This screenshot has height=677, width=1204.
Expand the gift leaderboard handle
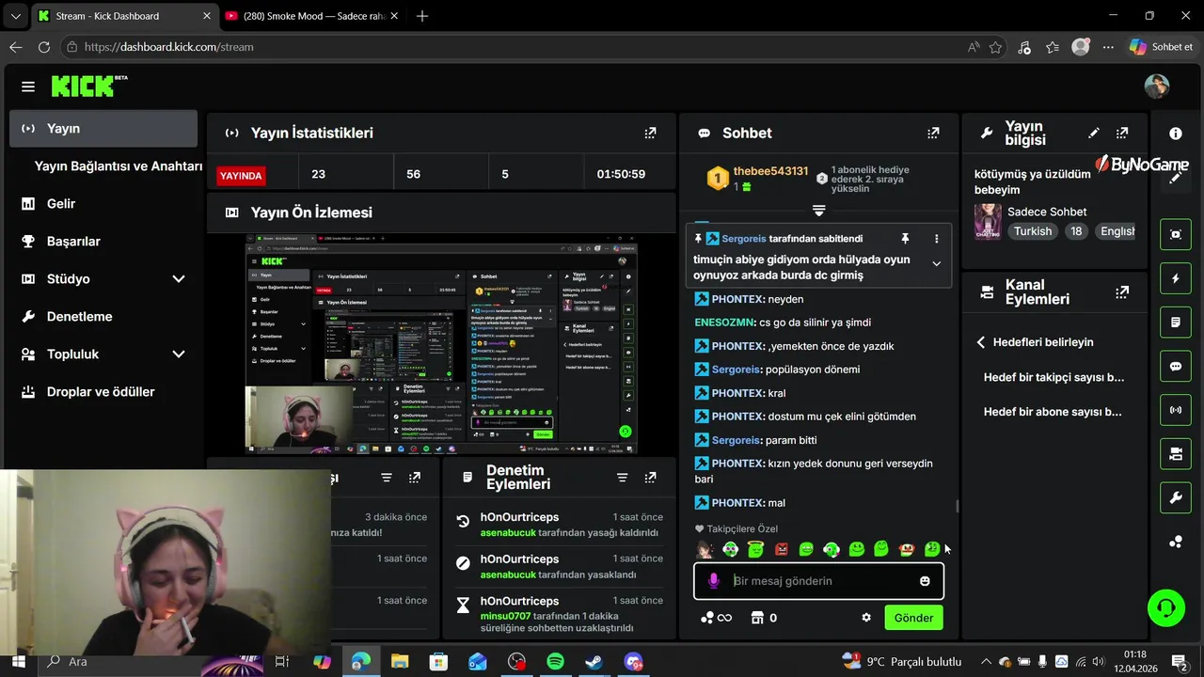tap(818, 211)
